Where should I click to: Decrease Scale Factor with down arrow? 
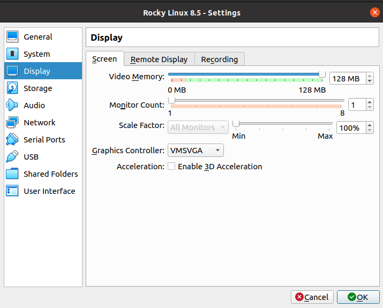coord(369,130)
